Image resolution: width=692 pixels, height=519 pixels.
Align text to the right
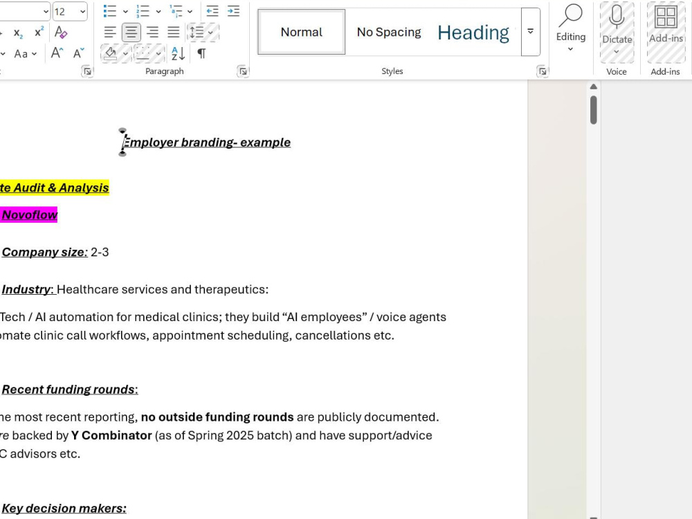[x=153, y=33]
